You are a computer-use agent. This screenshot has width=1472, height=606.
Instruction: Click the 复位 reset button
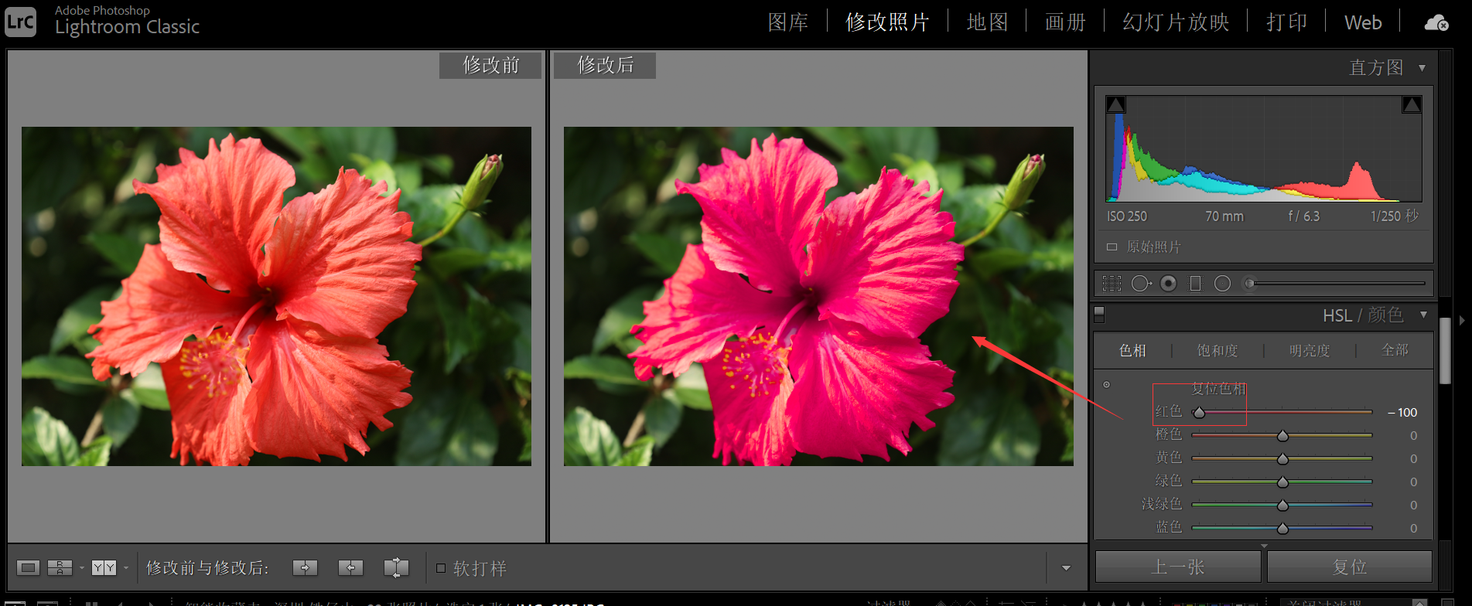click(1350, 567)
